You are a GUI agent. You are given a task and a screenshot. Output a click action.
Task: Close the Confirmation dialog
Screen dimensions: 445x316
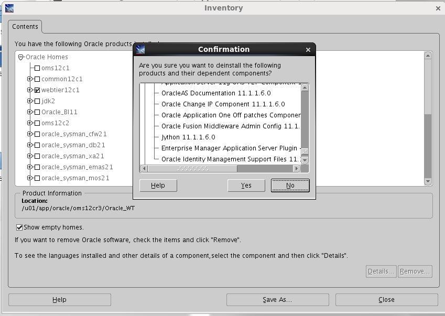[x=308, y=50]
